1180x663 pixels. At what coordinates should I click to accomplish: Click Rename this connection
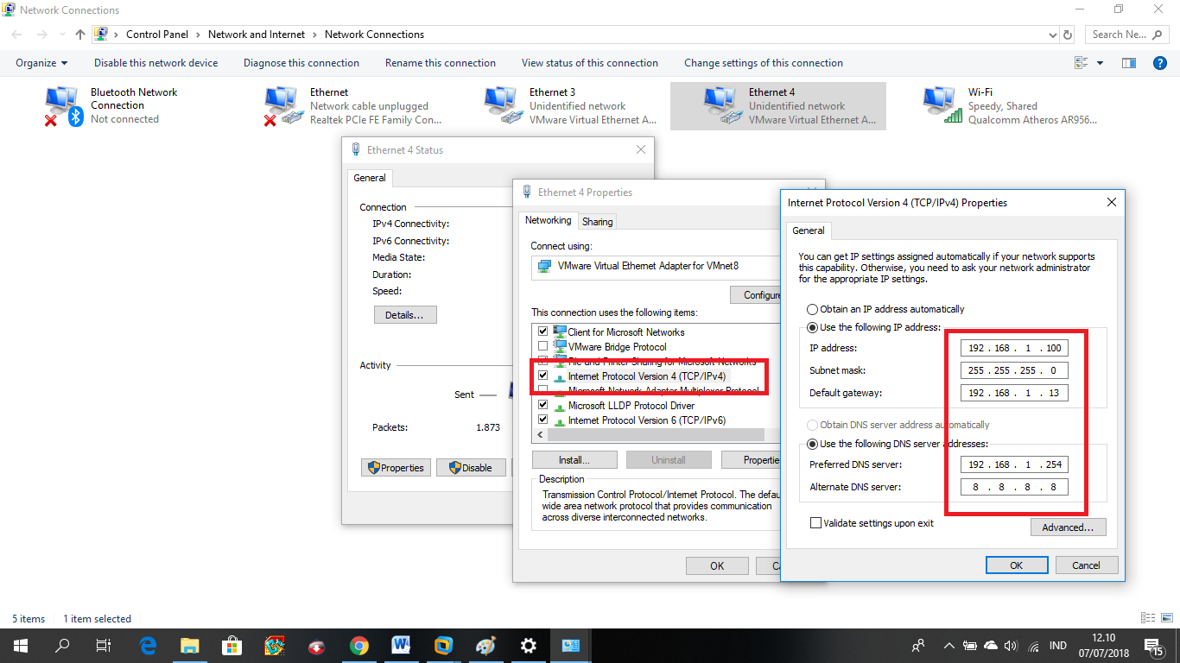pyautogui.click(x=441, y=63)
